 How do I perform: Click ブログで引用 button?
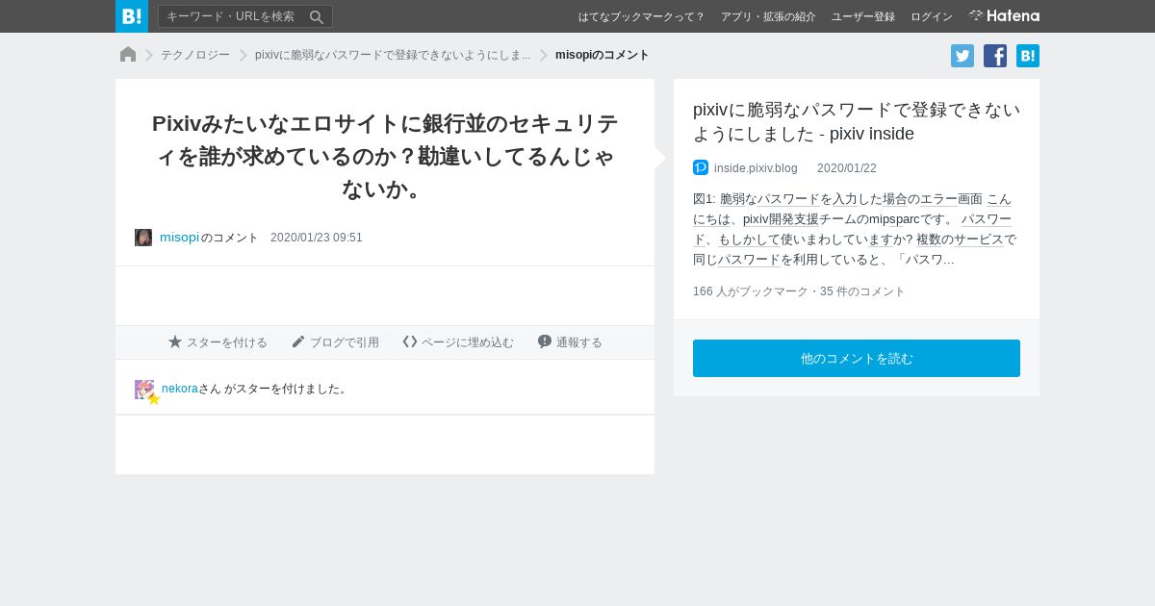[x=335, y=342]
